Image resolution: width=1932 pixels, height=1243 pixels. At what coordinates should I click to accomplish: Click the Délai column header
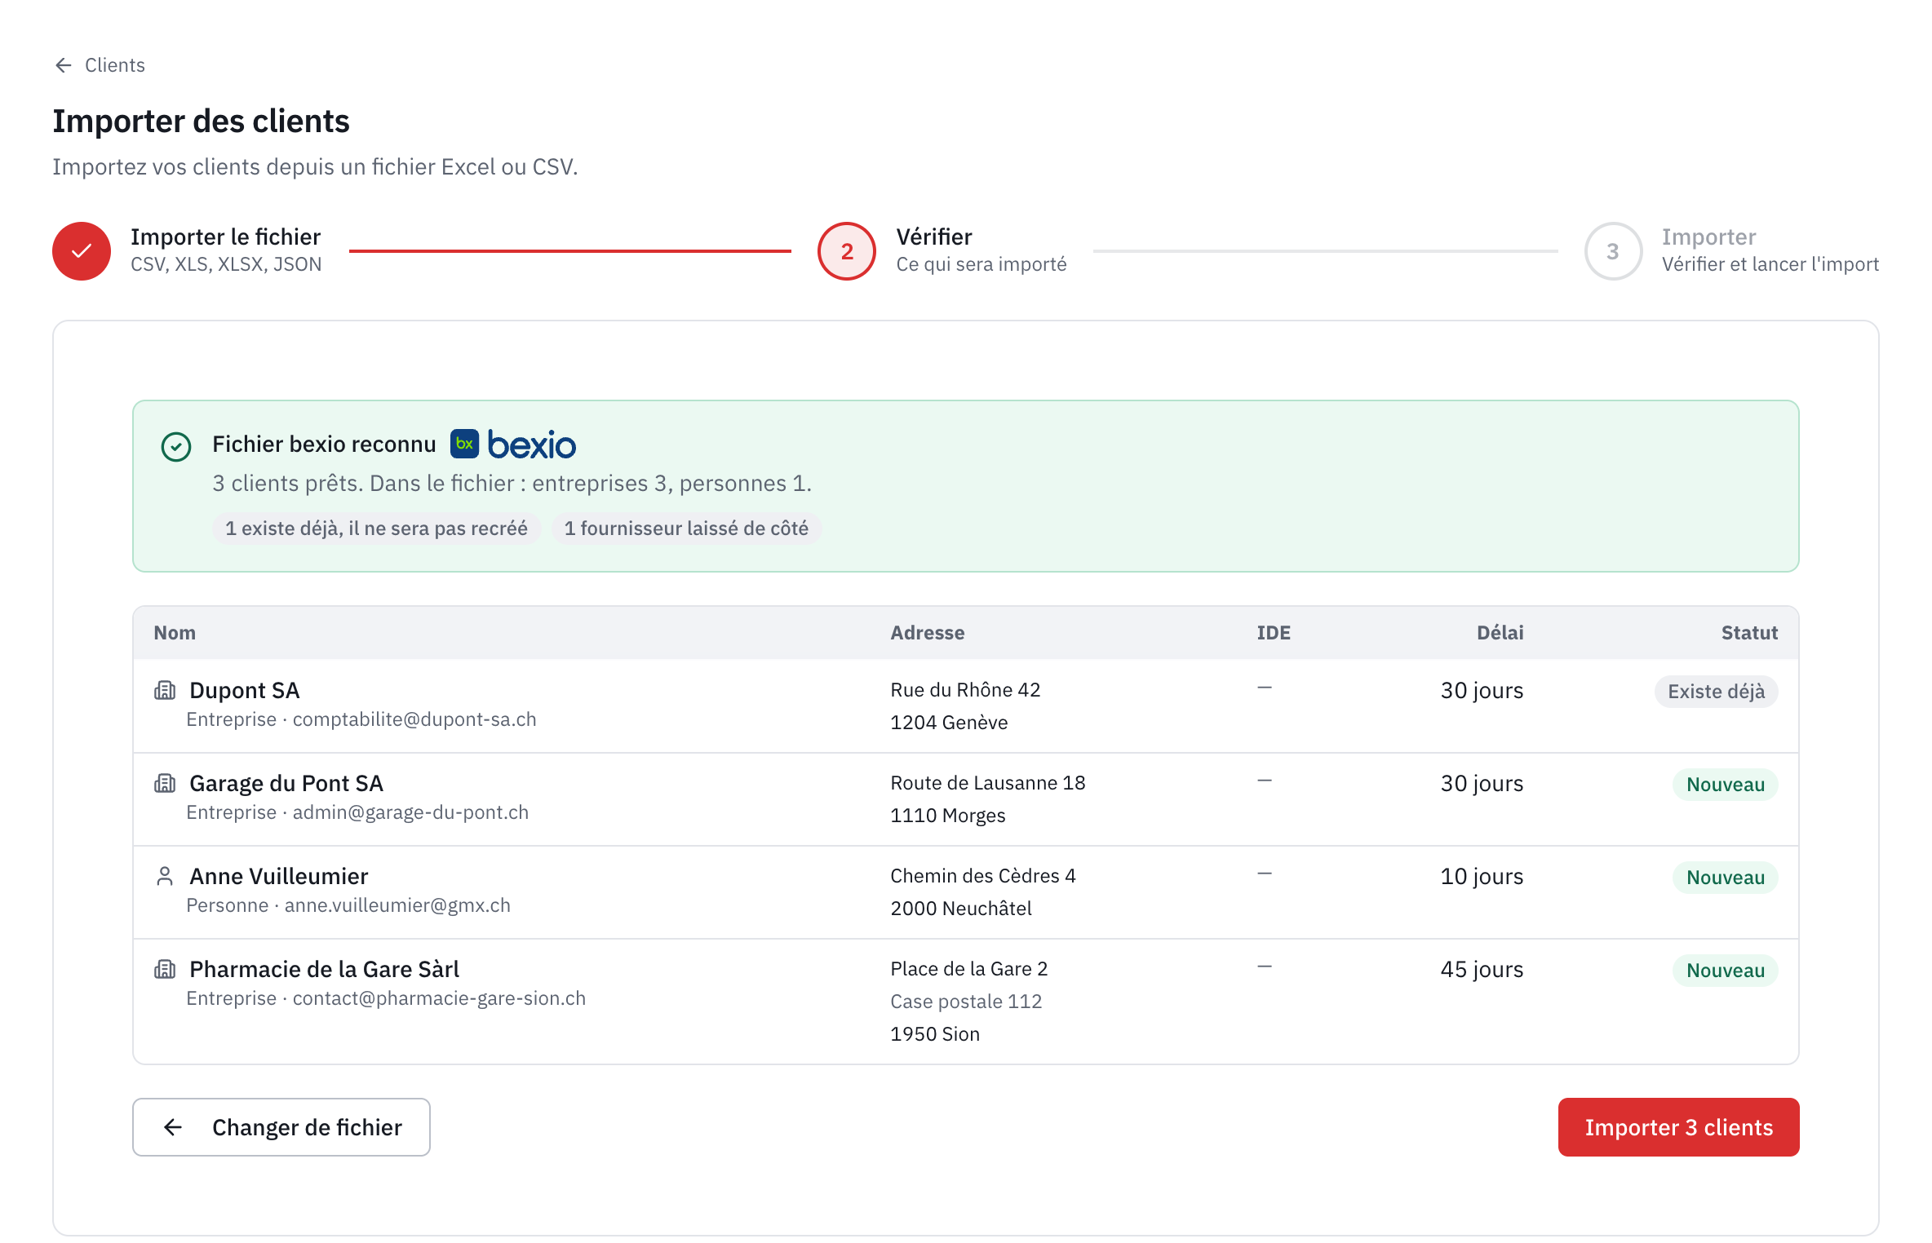tap(1500, 633)
